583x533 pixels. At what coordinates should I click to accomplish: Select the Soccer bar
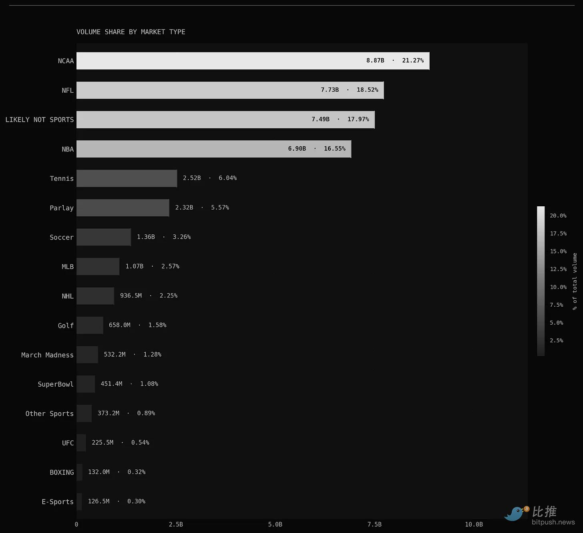[x=103, y=237]
